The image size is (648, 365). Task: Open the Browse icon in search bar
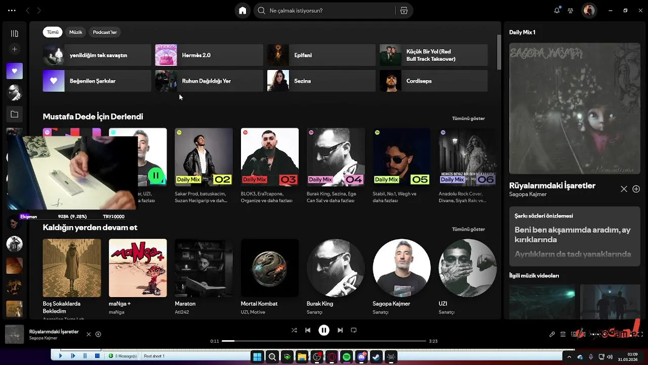pyautogui.click(x=403, y=11)
